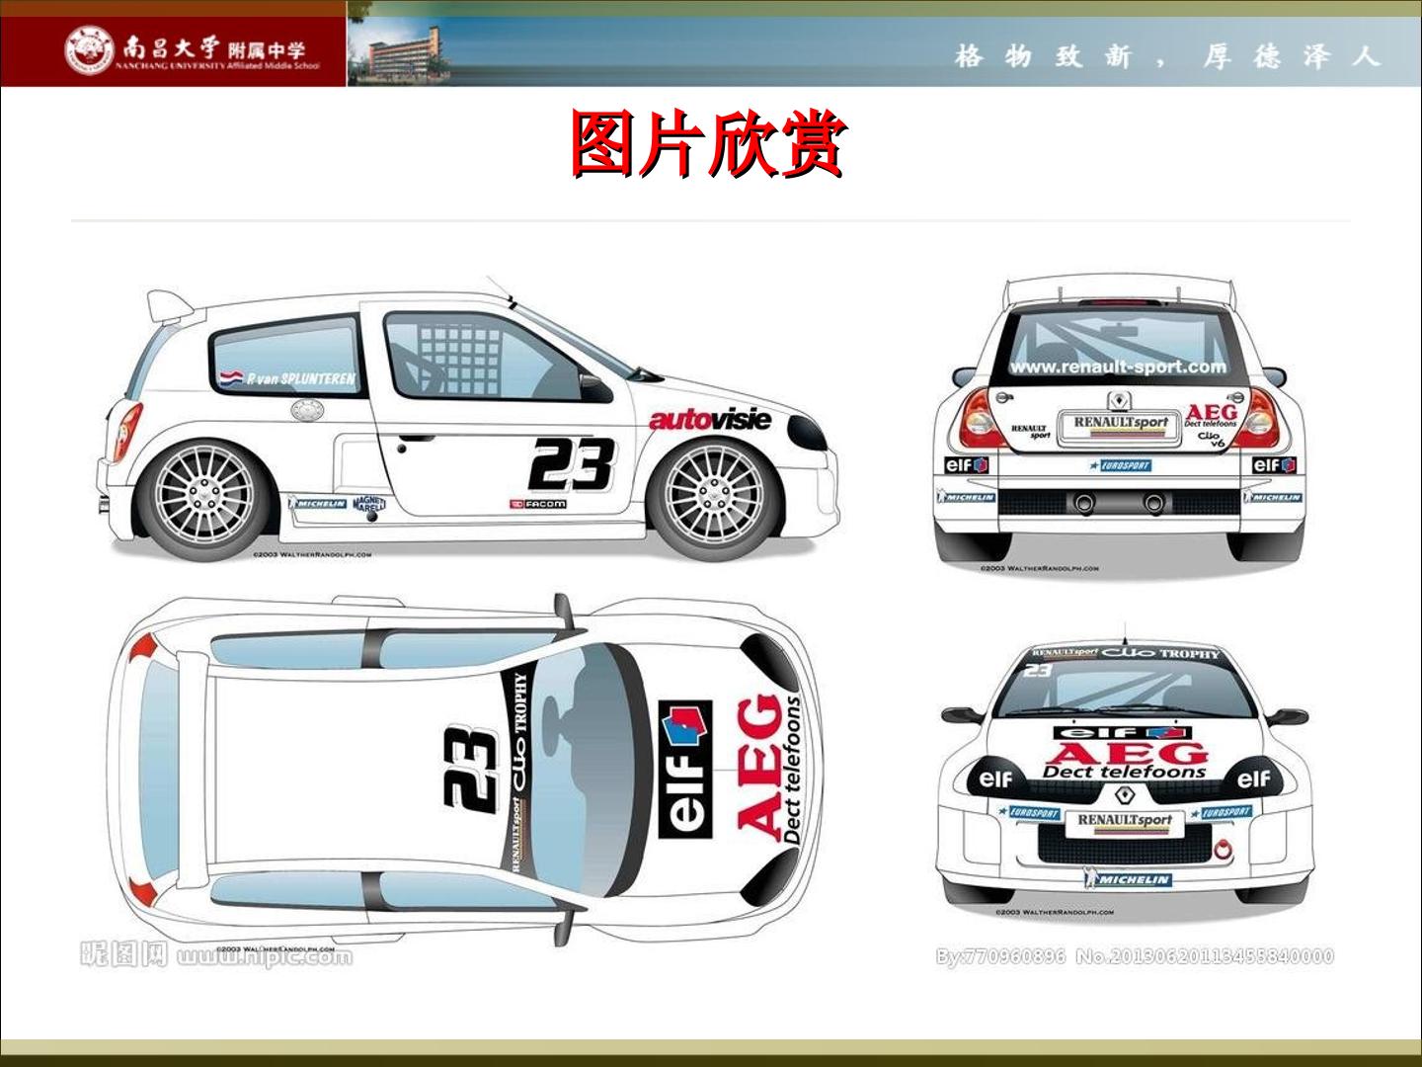Screen dimensions: 1422x1067
Task: Select the slide title 图片欣赏
Action: (707, 144)
